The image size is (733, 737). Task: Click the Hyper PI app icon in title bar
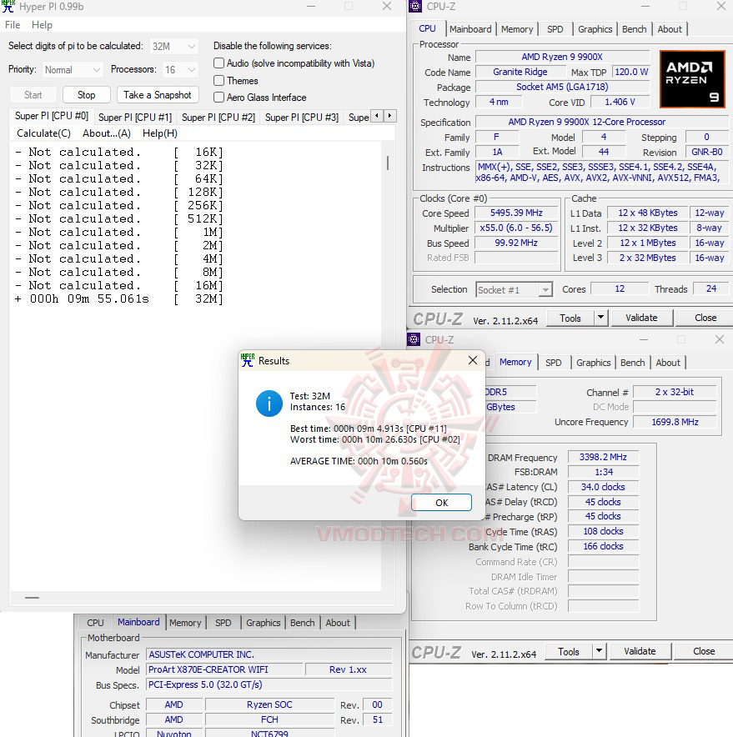[8, 6]
